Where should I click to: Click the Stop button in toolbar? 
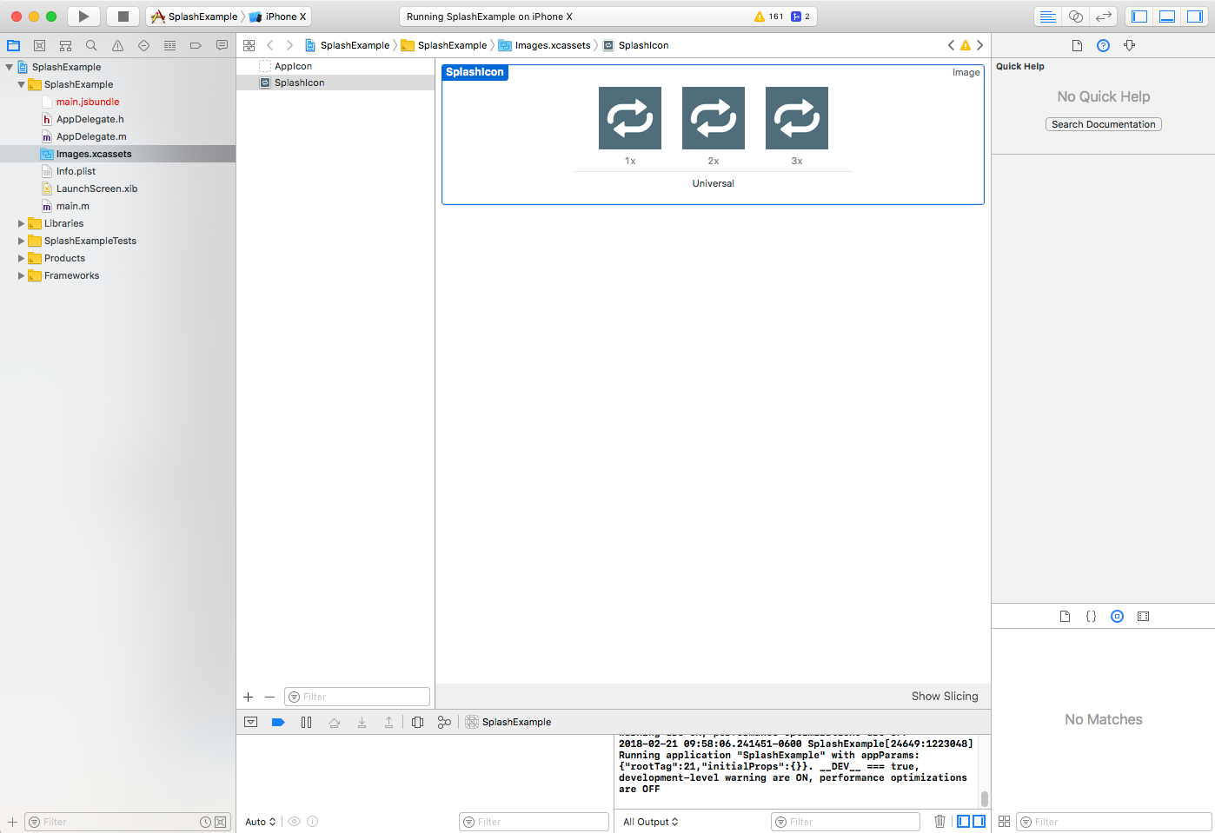tap(123, 17)
